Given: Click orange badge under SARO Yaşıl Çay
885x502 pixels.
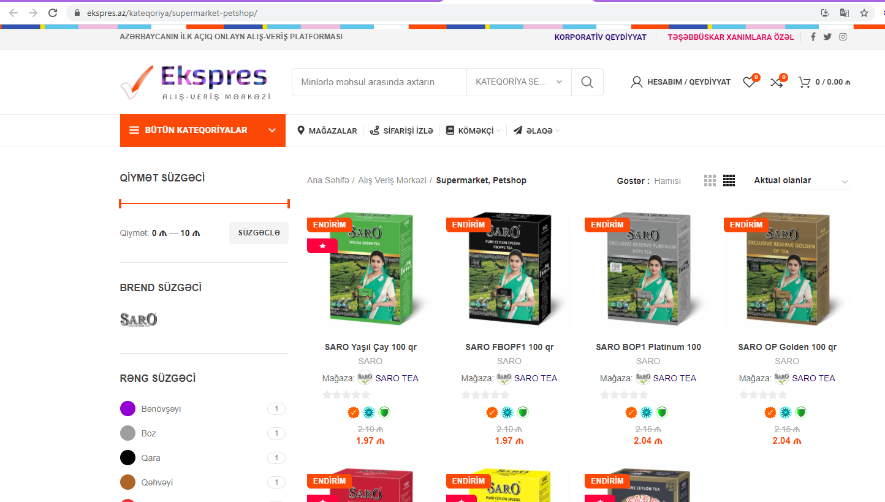Looking at the screenshot, I should (354, 413).
